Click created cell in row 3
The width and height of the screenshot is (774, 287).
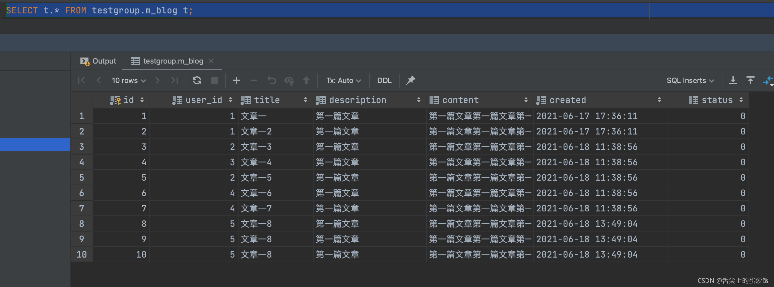point(600,147)
